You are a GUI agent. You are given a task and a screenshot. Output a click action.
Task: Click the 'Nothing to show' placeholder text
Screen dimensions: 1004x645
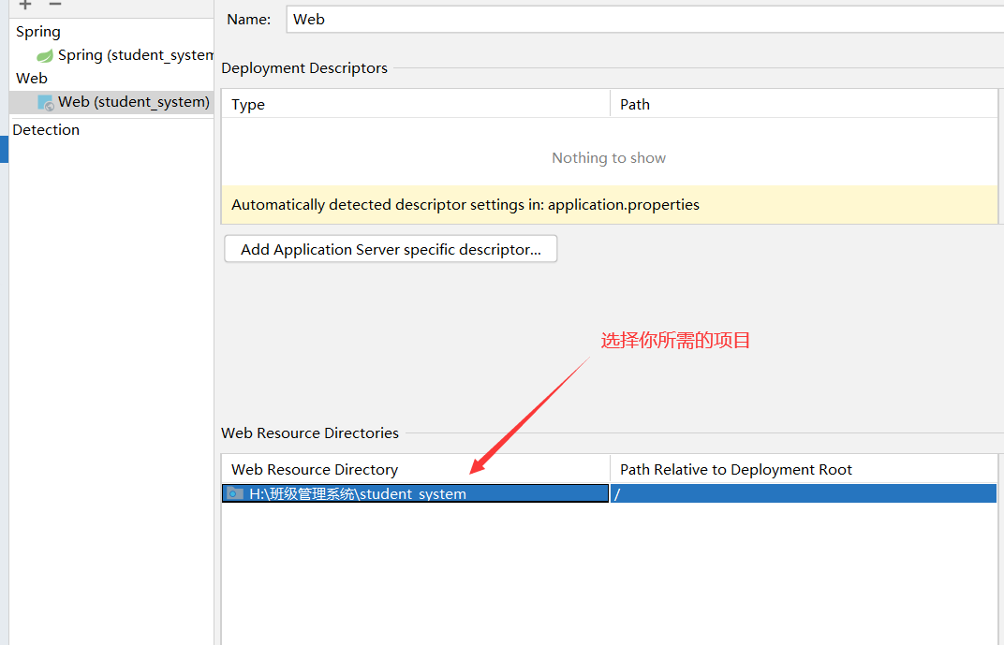click(x=609, y=158)
